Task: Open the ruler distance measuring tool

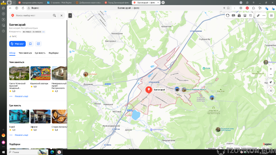Action: pos(258,15)
